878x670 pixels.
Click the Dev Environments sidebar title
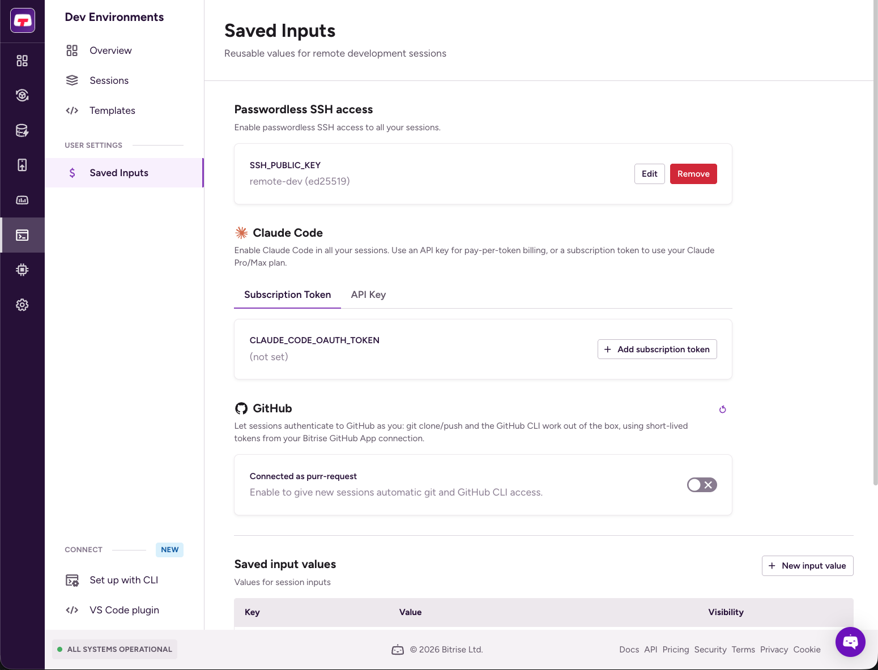114,17
